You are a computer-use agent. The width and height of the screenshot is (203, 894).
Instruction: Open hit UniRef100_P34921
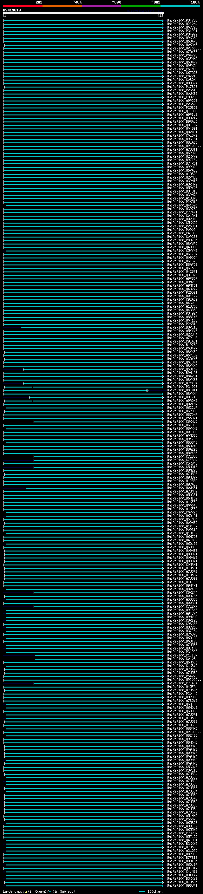[x=182, y=31]
